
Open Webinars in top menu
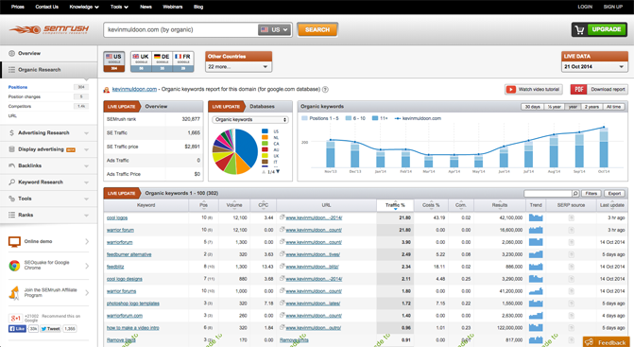172,7
